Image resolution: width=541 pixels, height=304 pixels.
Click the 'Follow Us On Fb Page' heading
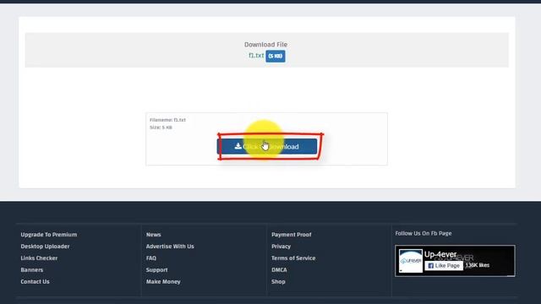[x=424, y=233]
